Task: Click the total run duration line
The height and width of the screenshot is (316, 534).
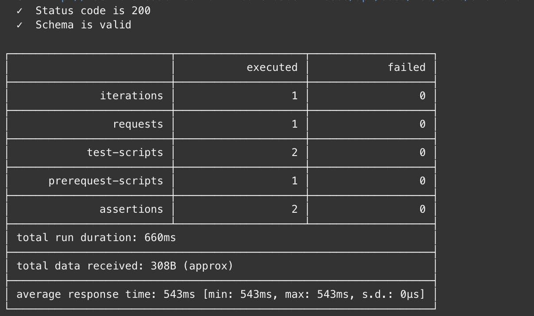Action: click(96, 238)
